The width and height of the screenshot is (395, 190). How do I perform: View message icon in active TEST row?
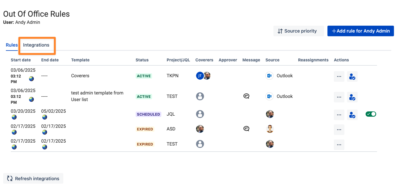[x=246, y=96]
